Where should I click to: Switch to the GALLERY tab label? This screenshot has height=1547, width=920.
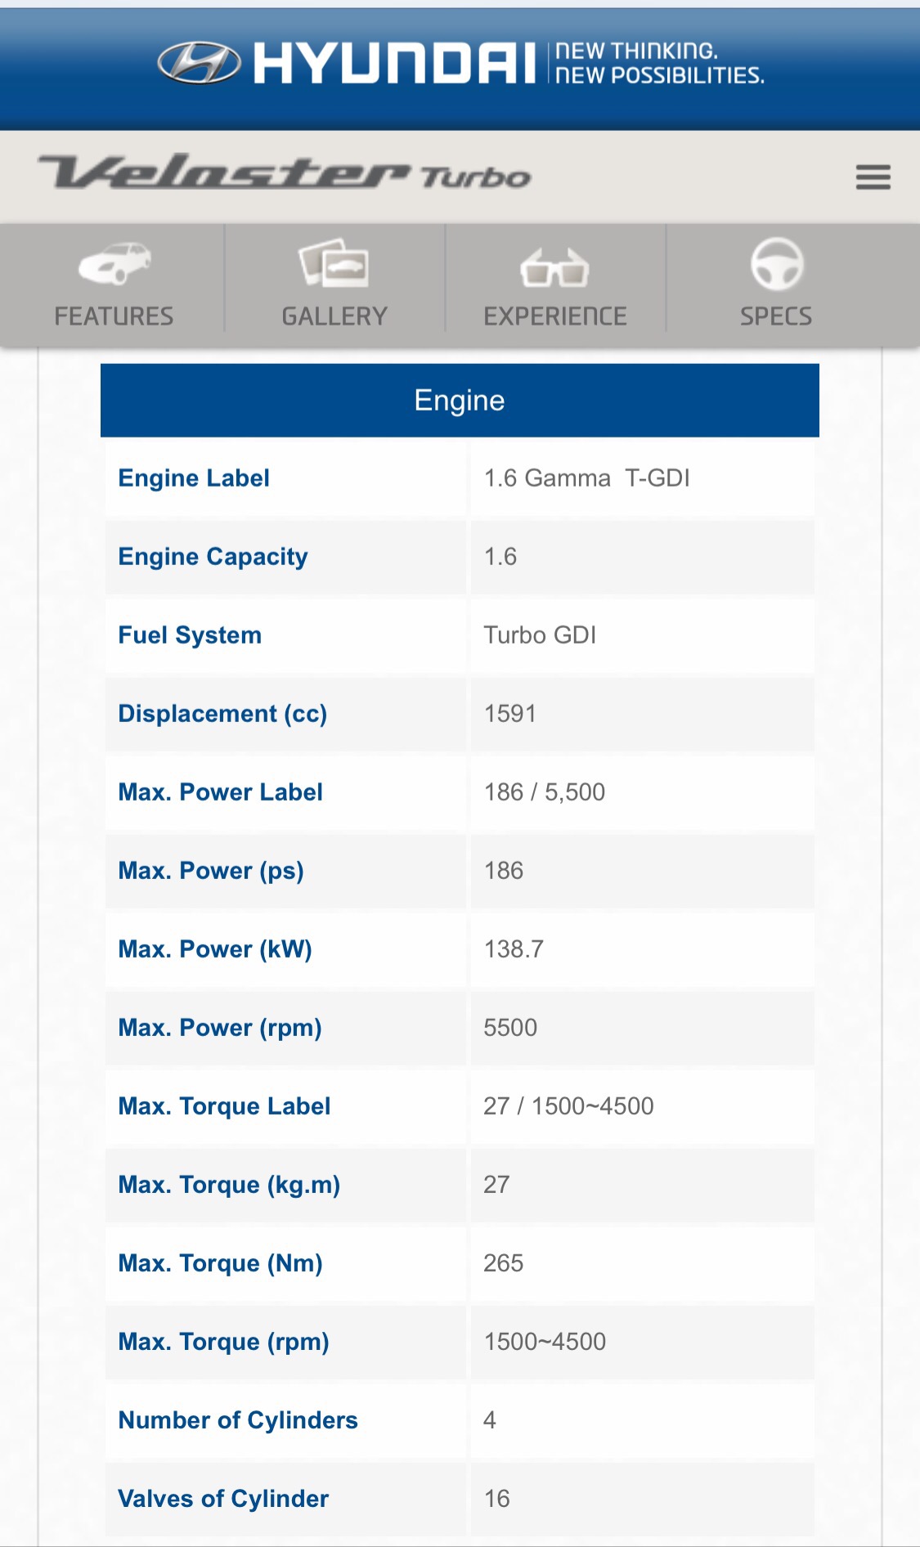[334, 316]
